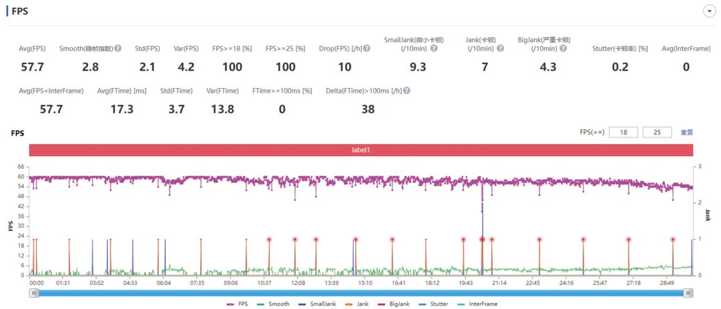Open help icon next to Smooth index
The width and height of the screenshot is (721, 309).
coord(118,48)
